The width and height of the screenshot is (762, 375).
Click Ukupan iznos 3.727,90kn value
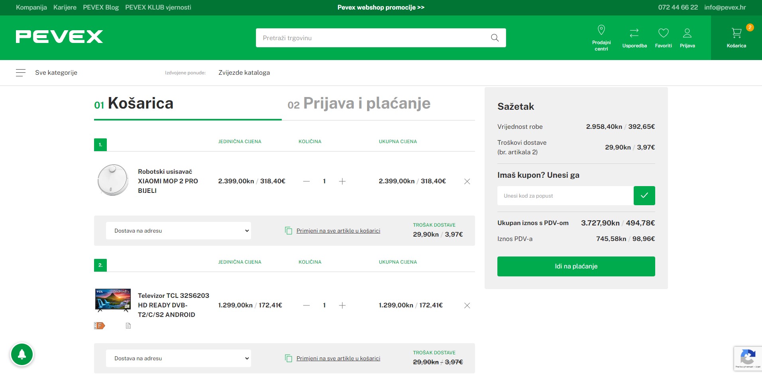pos(600,223)
